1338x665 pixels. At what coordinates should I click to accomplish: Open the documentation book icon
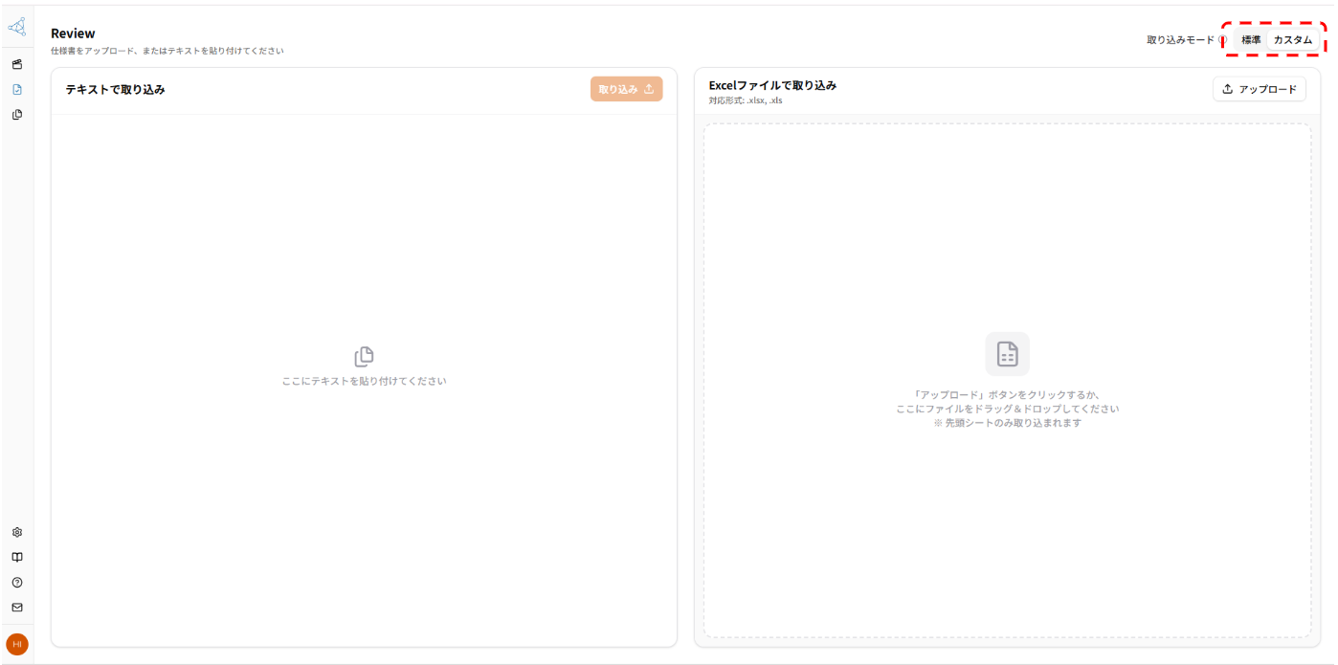16,557
